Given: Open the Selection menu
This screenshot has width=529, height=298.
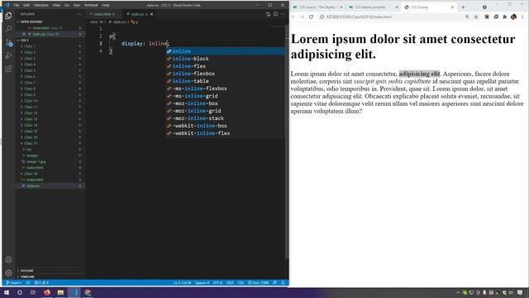Looking at the screenshot, I should 41,6.
